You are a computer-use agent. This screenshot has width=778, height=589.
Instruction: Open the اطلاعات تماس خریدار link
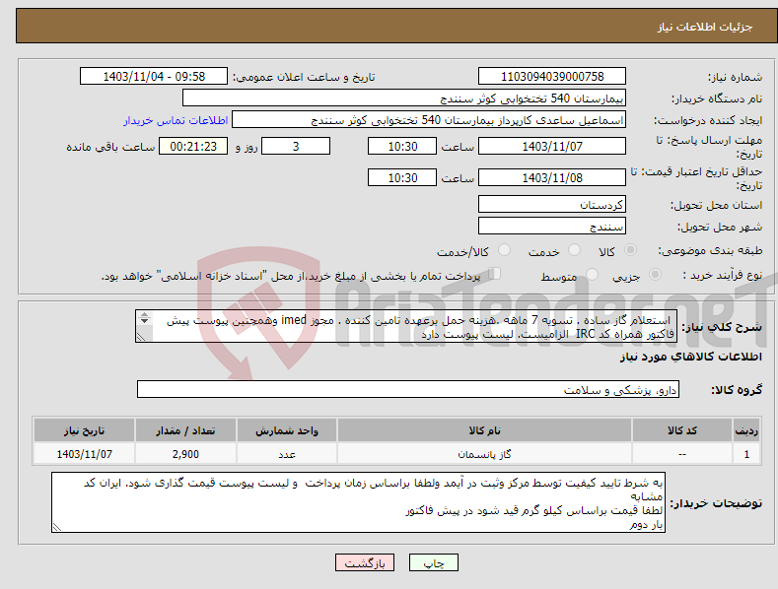(176, 120)
